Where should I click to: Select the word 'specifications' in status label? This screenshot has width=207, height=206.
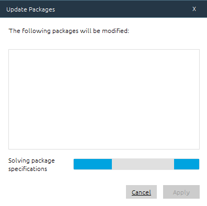(x=28, y=169)
